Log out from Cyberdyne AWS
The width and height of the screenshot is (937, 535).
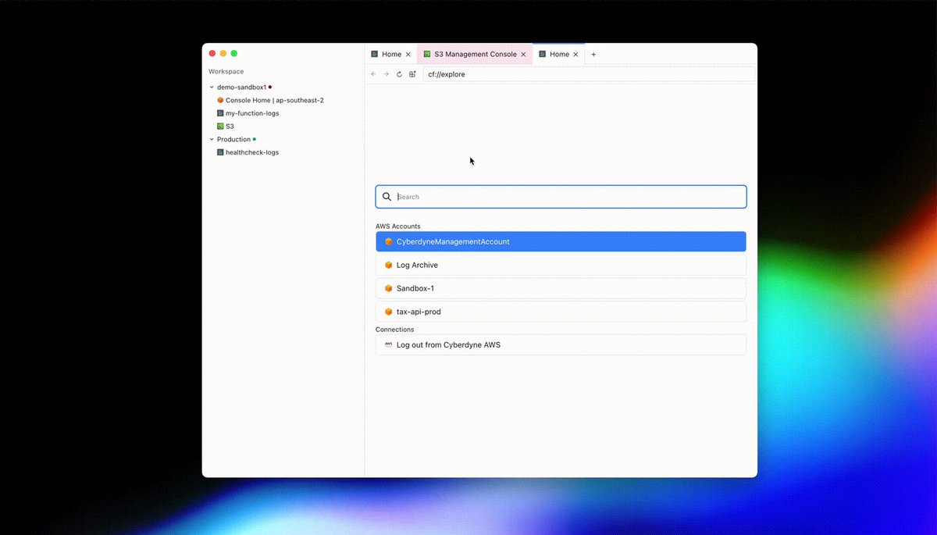(x=561, y=344)
